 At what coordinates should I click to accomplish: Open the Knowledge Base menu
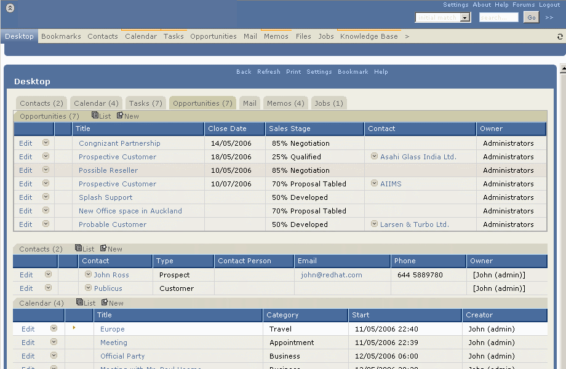coord(369,36)
